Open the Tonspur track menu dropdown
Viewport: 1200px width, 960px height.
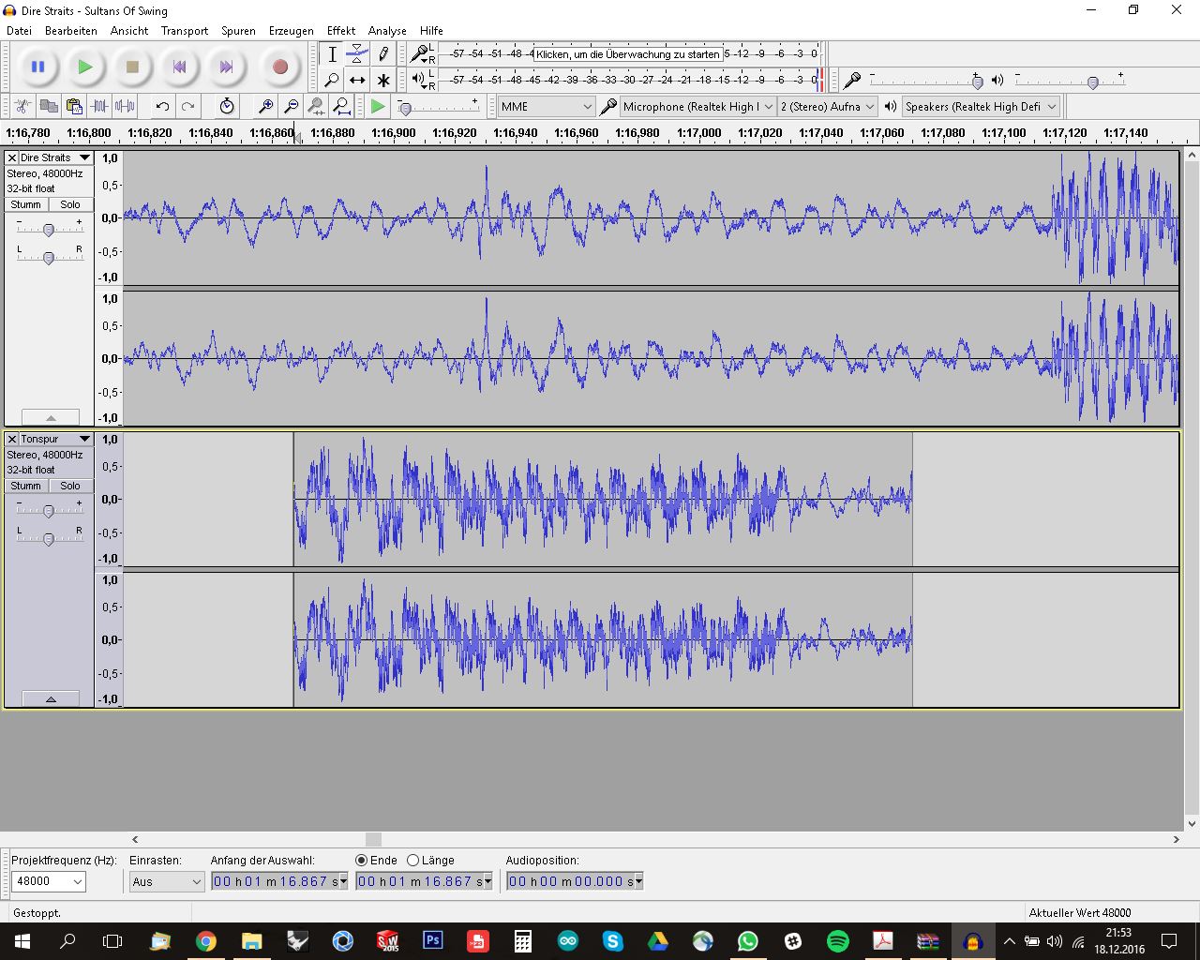(x=84, y=439)
